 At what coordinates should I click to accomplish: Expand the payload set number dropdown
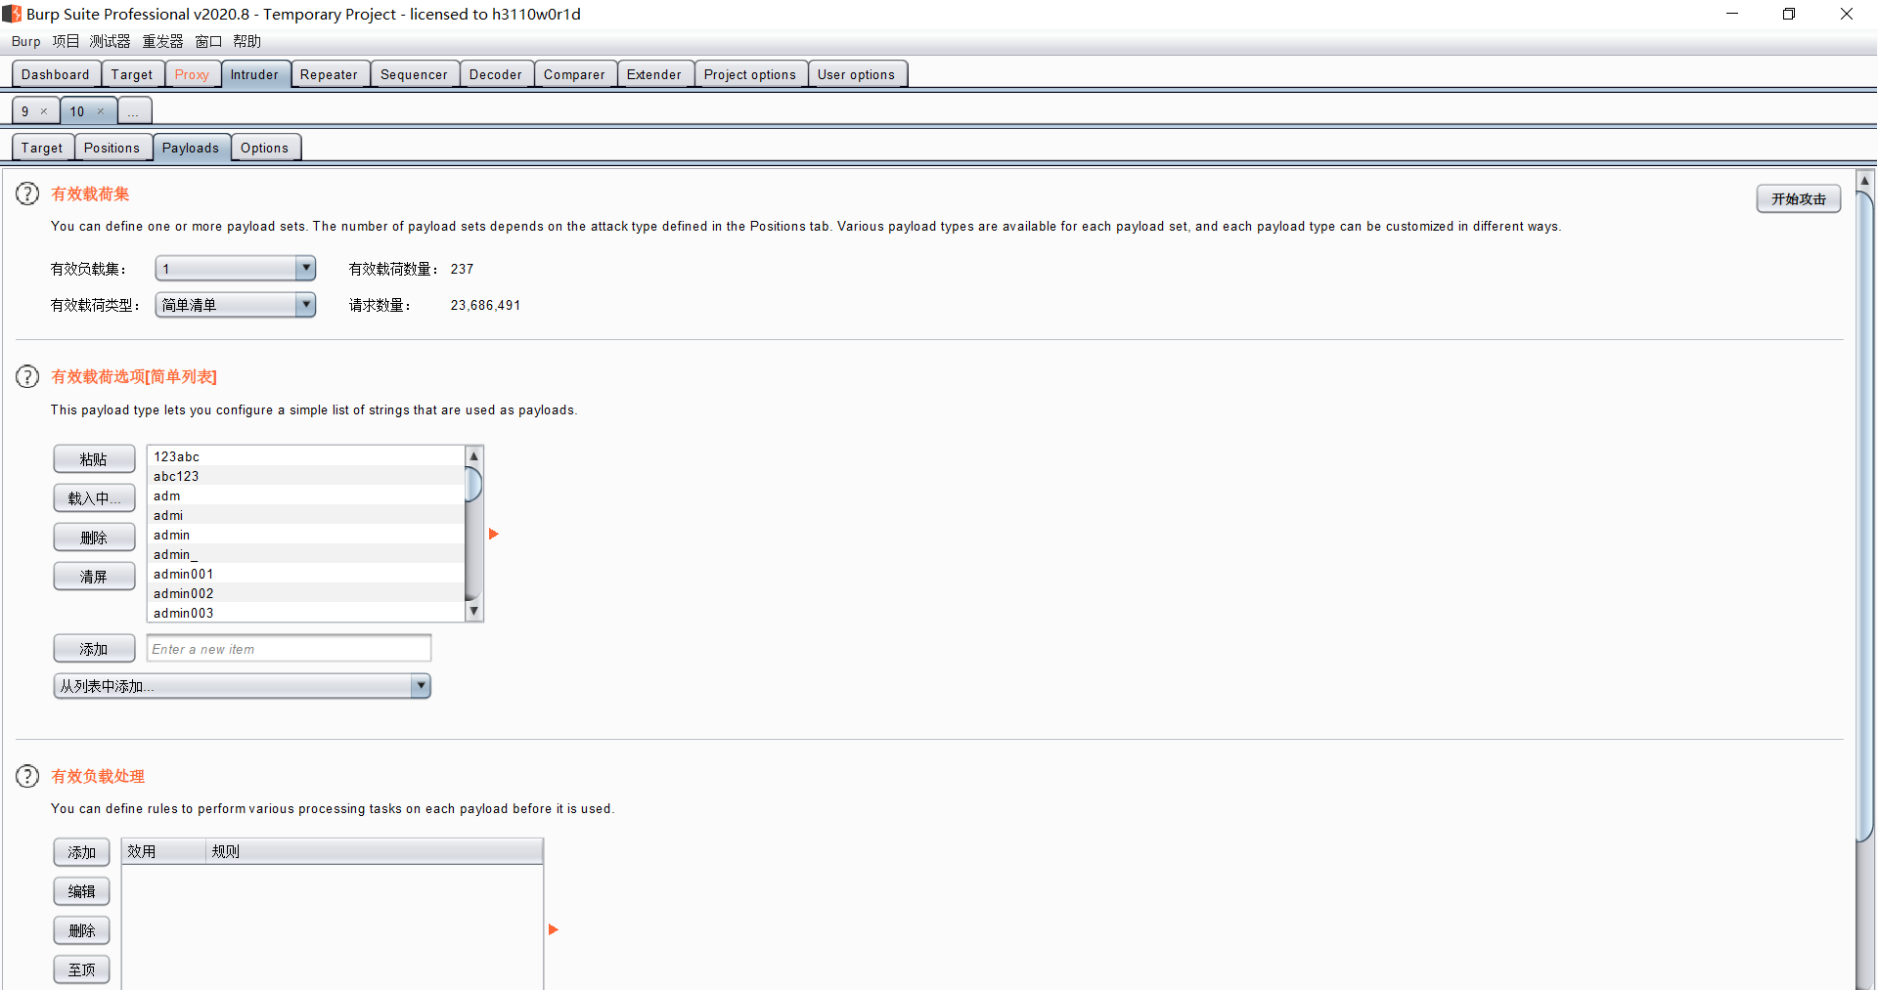(x=306, y=268)
